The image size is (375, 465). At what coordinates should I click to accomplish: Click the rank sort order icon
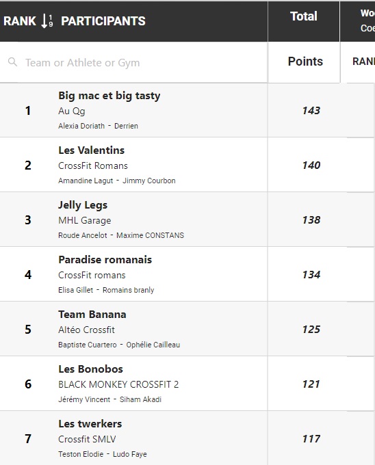click(47, 21)
